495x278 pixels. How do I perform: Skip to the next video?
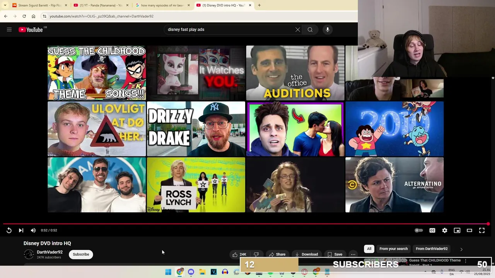click(x=21, y=231)
